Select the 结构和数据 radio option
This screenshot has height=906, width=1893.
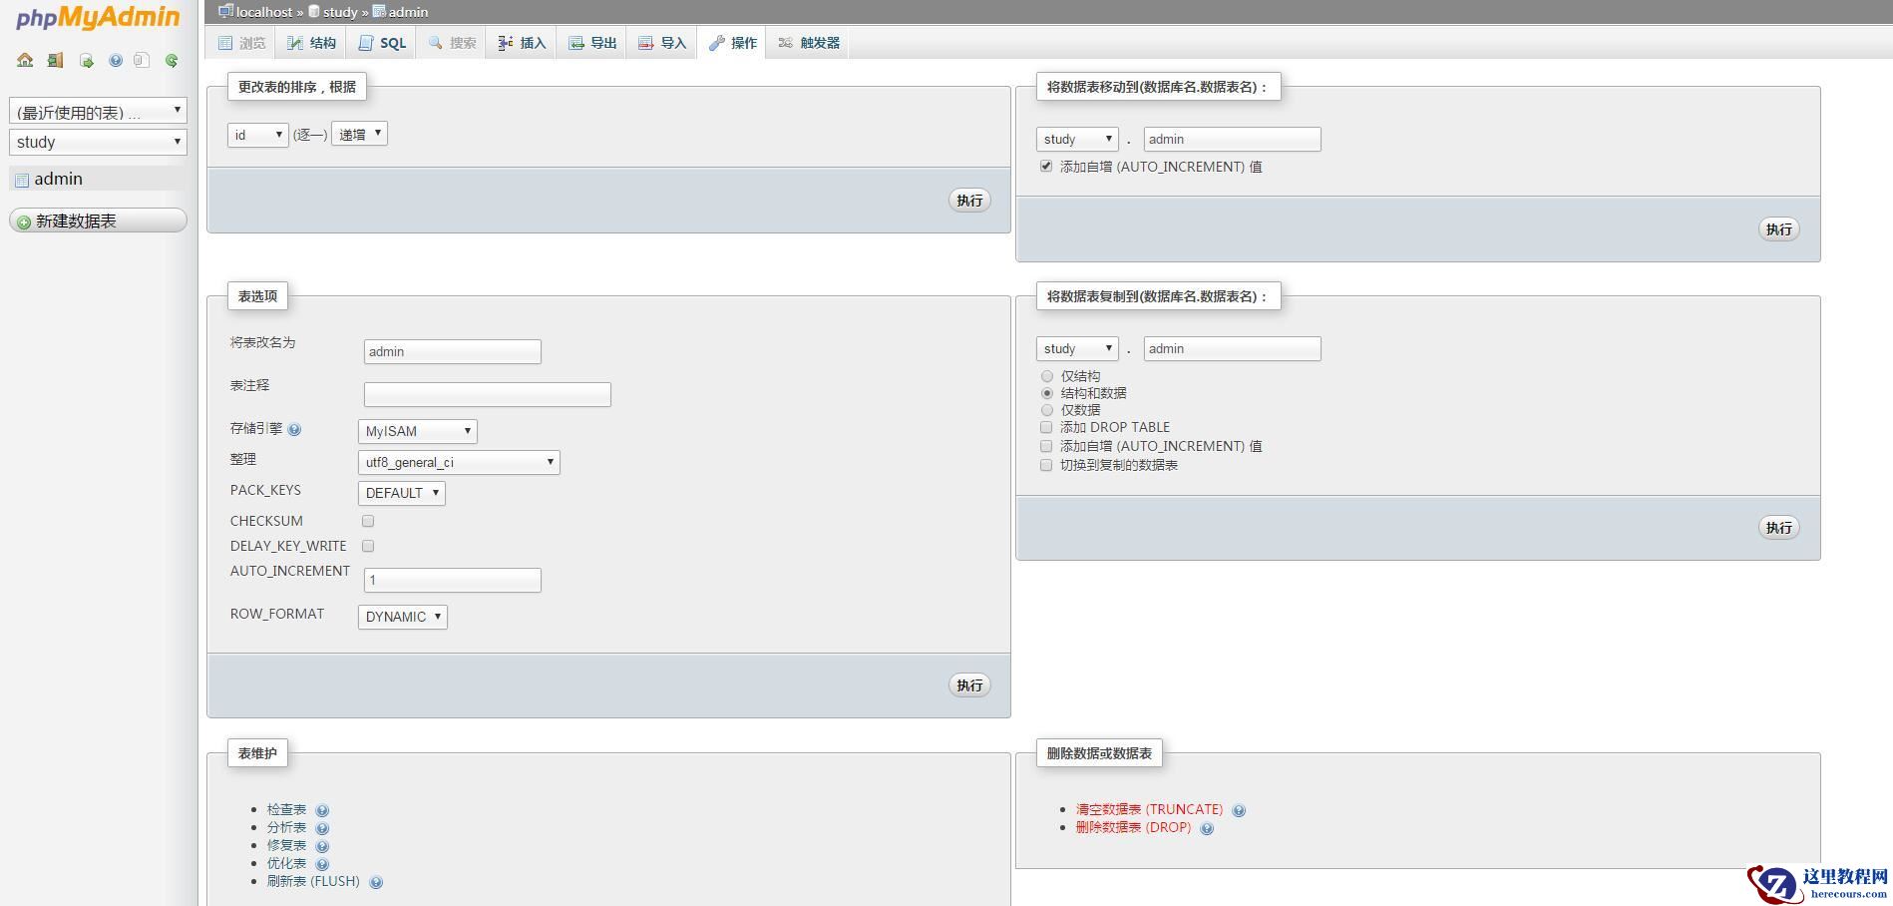coord(1047,393)
